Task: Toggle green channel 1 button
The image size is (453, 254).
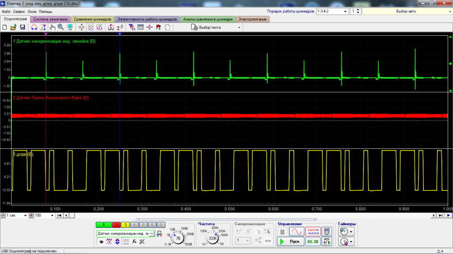Action: coord(104,225)
